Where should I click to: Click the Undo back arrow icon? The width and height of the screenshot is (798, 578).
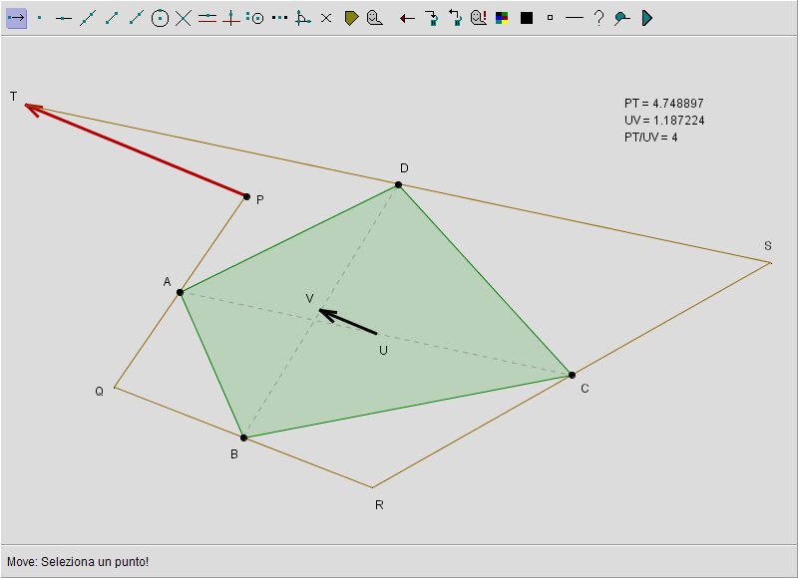(407, 18)
